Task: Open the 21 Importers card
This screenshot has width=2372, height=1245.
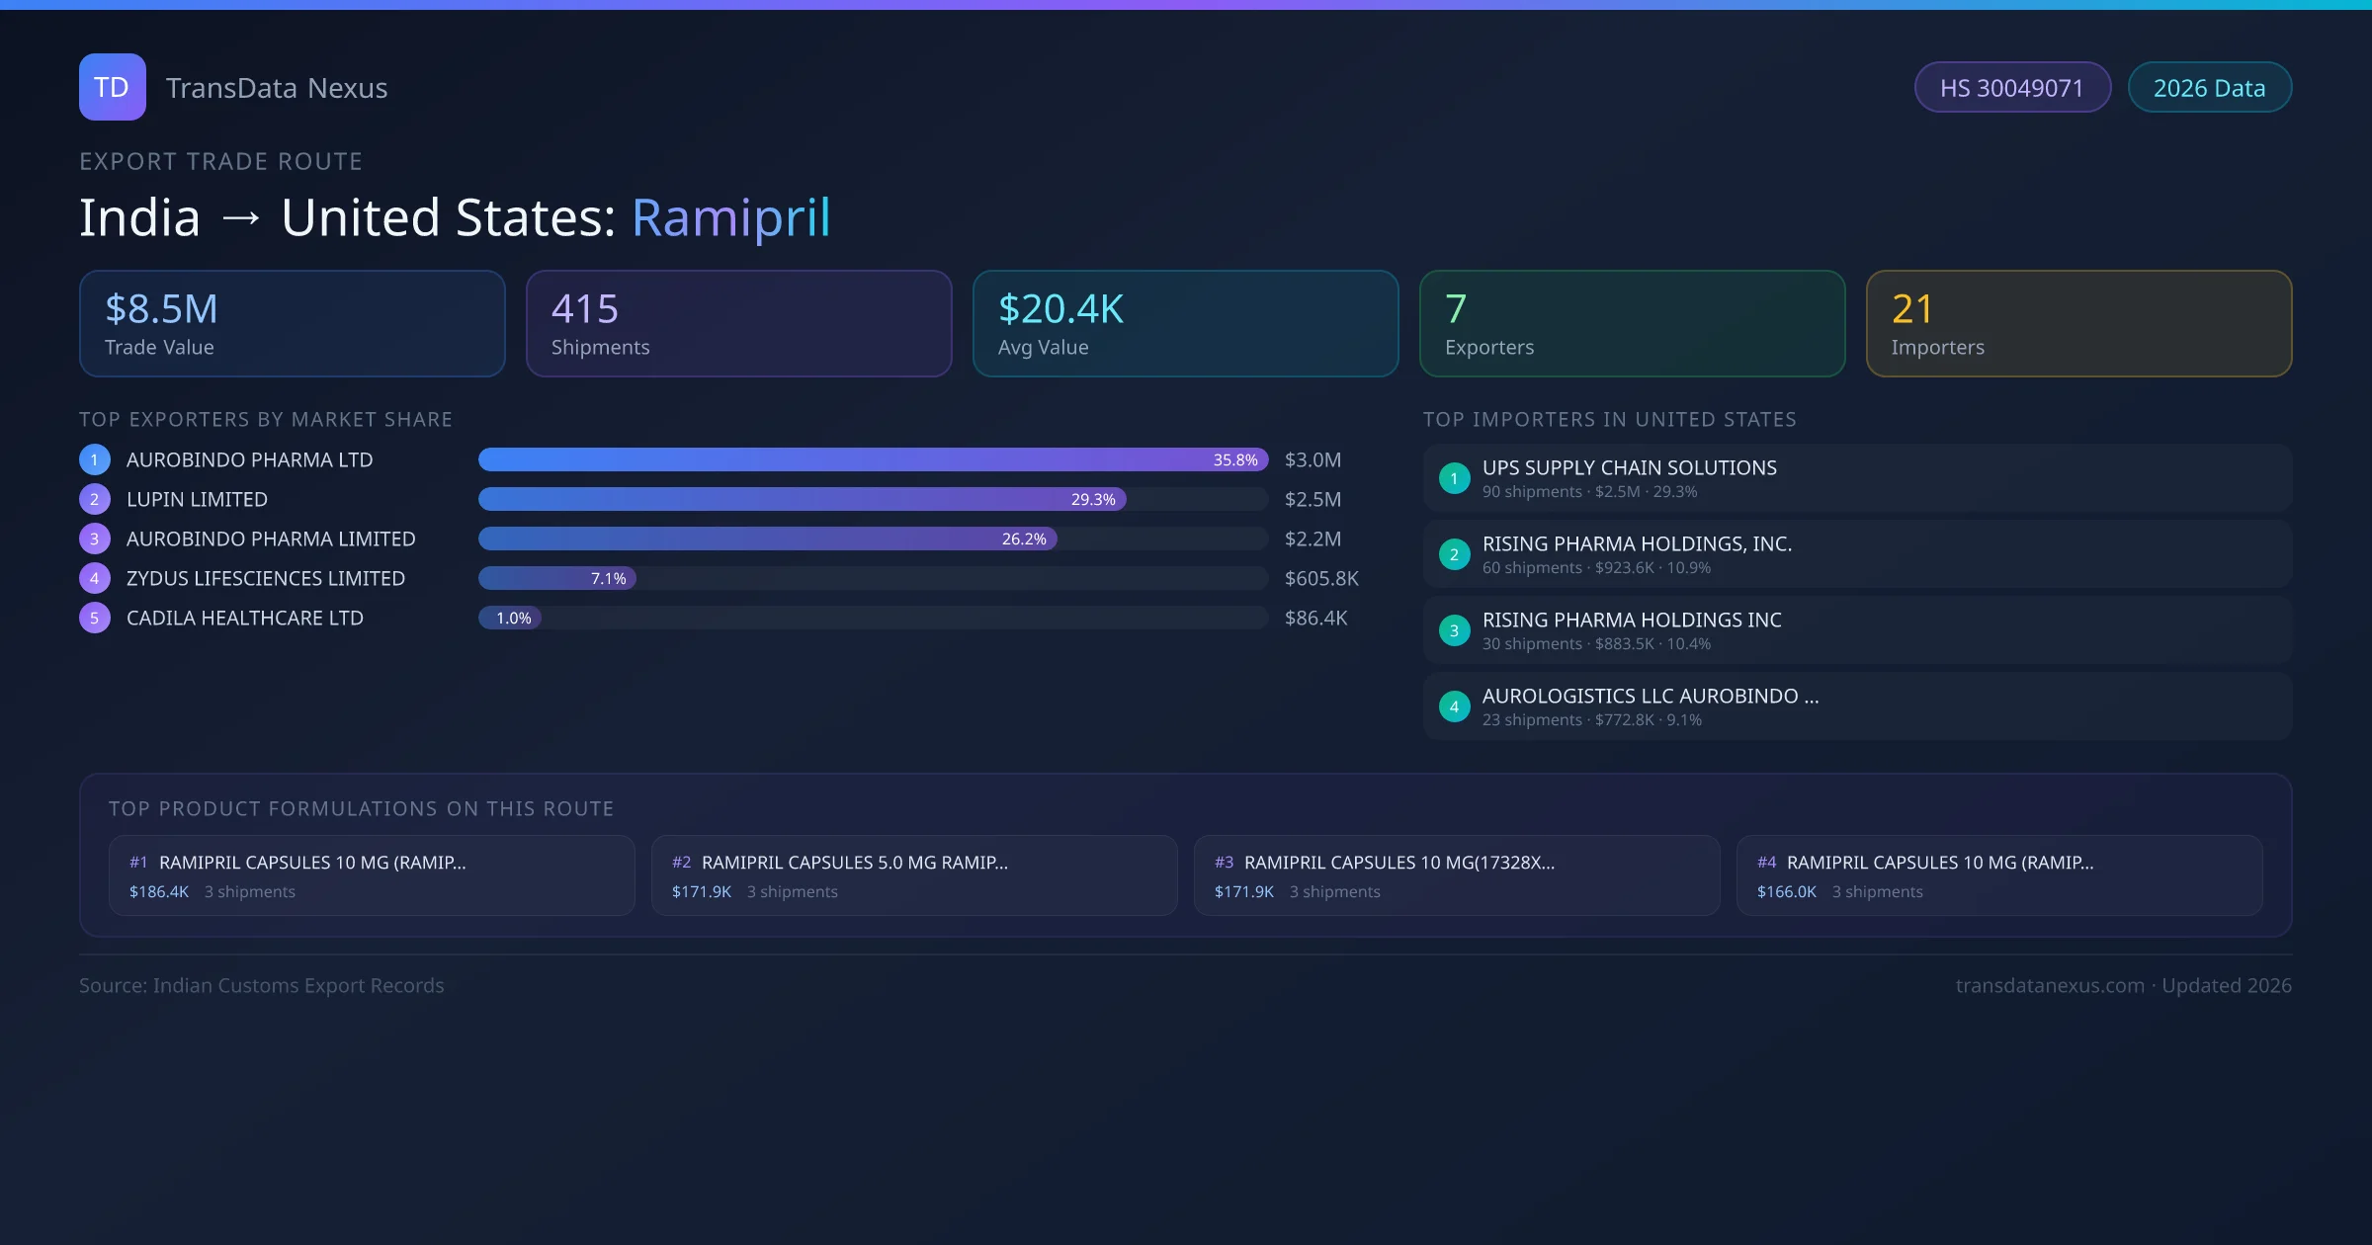Action: (2078, 323)
